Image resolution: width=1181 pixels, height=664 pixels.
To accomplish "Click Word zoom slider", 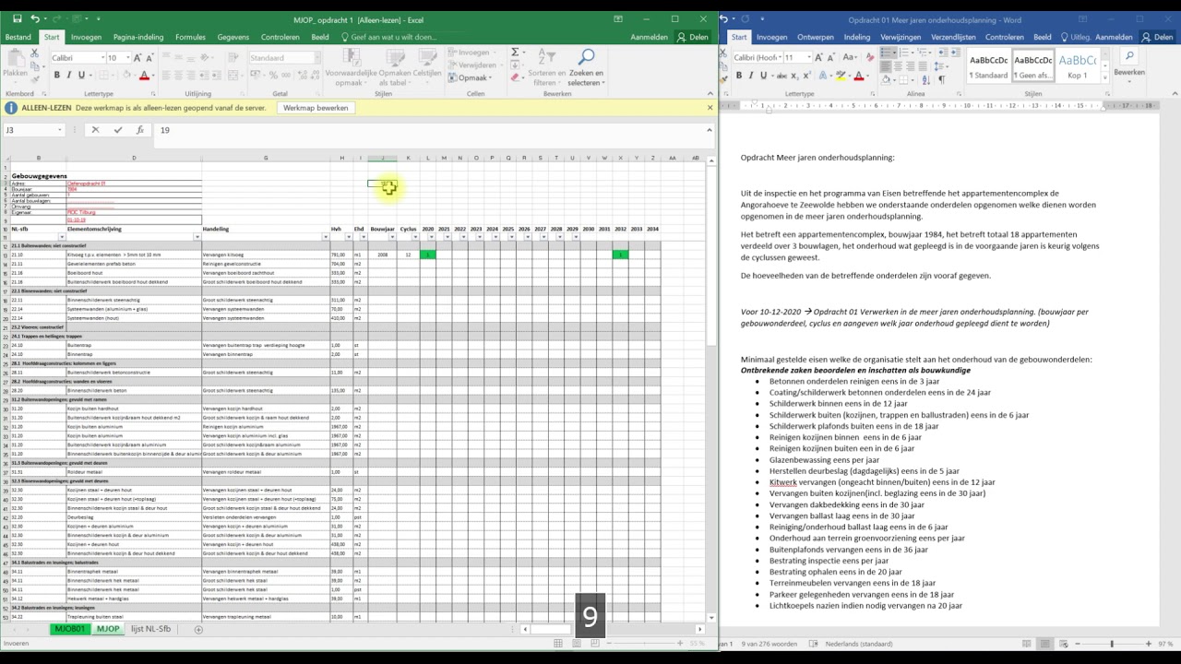I will (1111, 644).
